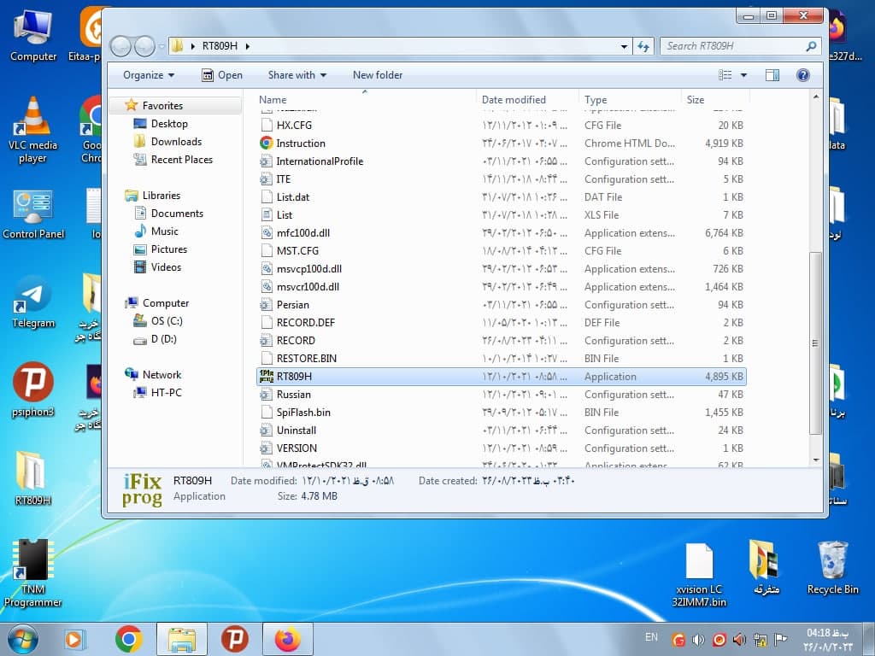Select the List.dat file name
The width and height of the screenshot is (875, 656).
click(293, 197)
